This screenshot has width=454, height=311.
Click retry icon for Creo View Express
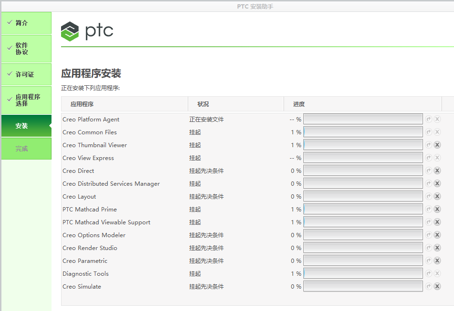pyautogui.click(x=429, y=158)
